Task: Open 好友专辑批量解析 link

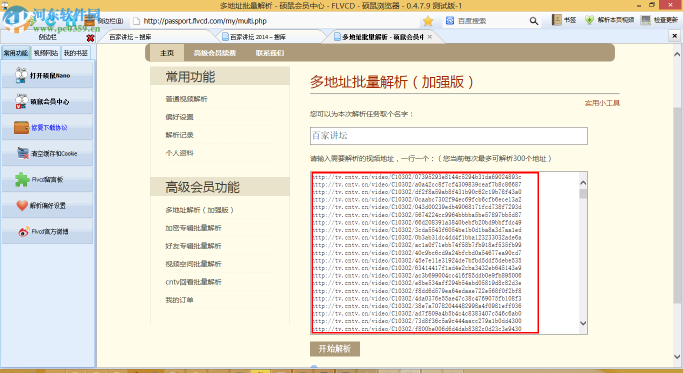Action: point(193,246)
